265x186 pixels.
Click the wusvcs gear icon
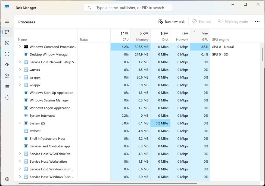click(26, 70)
